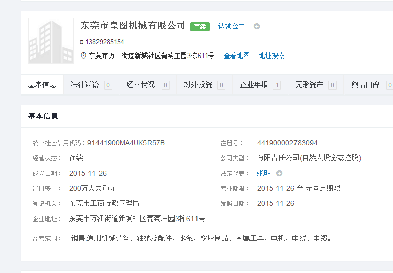Viewport: 393px width, 273px height.
Task: Click the green 存续 status badge
Action: [200, 26]
